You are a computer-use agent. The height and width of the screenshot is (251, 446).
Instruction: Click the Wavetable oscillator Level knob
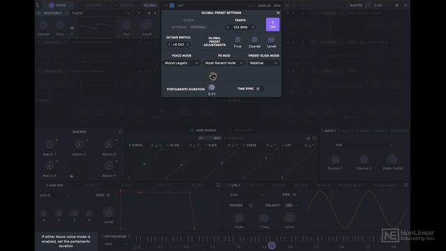[147, 26]
